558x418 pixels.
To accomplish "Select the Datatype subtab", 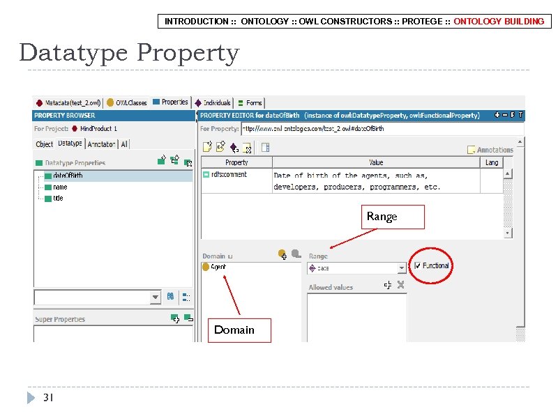I will click(70, 144).
